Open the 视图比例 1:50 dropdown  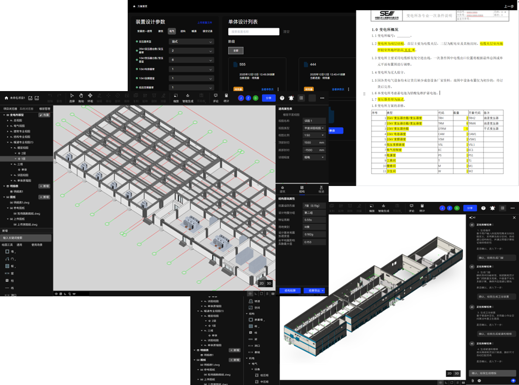pyautogui.click(x=314, y=135)
